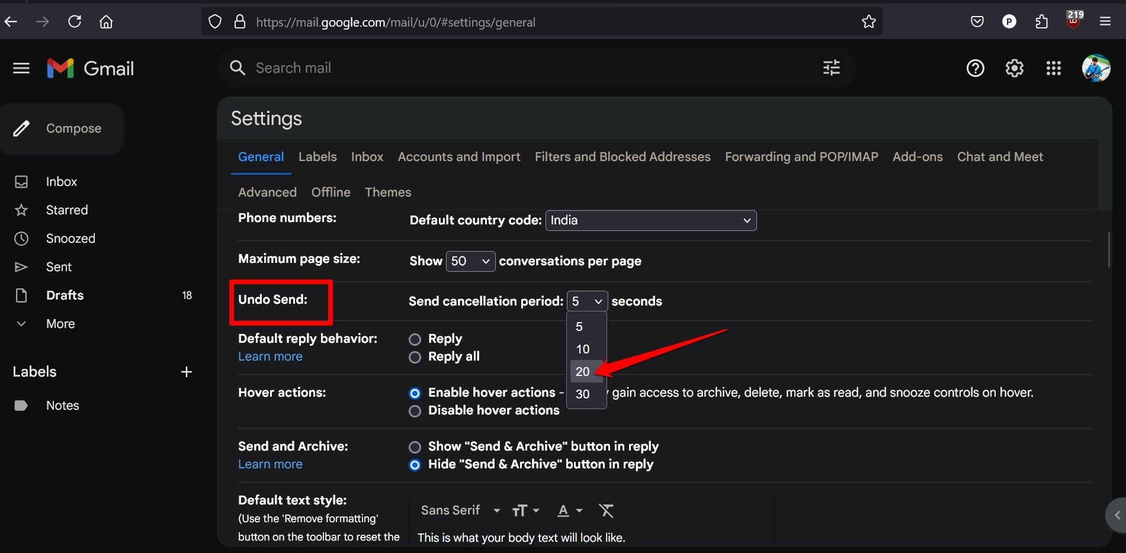Open the settings gear icon

[1015, 69]
